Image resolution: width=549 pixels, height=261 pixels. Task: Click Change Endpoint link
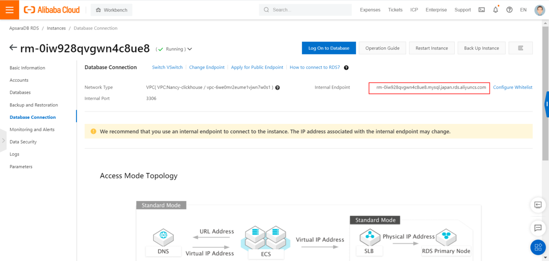(x=207, y=67)
